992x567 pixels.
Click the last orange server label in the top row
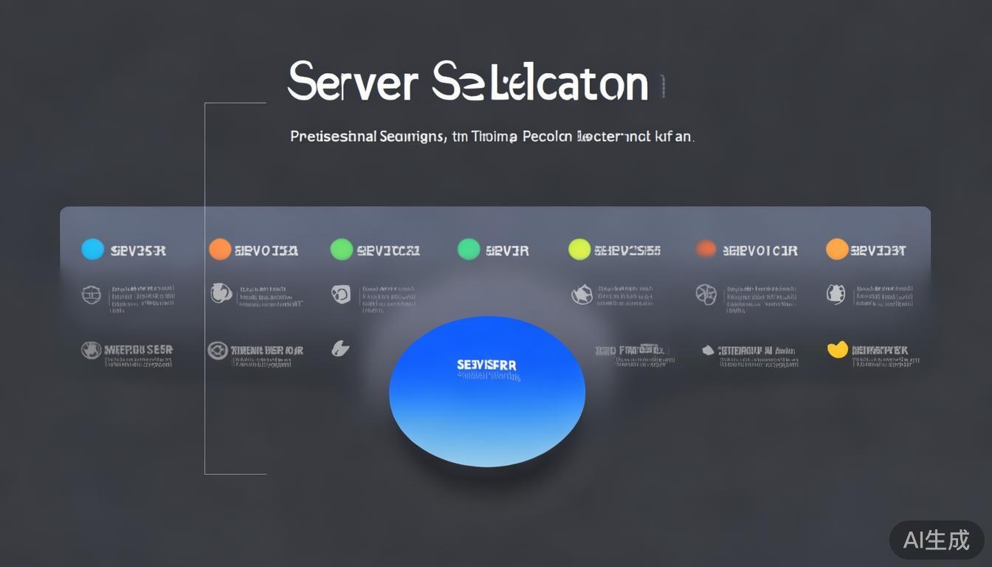click(x=878, y=250)
